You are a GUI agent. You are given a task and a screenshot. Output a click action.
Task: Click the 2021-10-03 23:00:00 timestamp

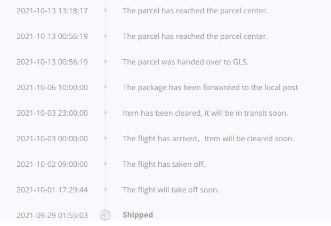pos(52,112)
